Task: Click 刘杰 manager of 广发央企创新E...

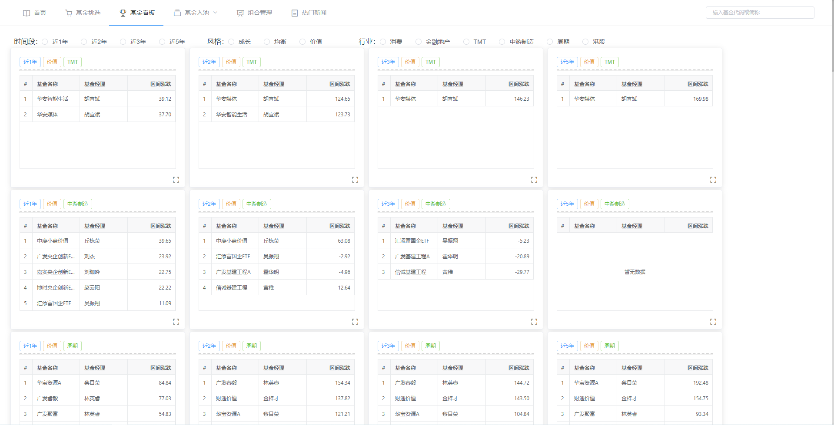Action: click(x=90, y=257)
